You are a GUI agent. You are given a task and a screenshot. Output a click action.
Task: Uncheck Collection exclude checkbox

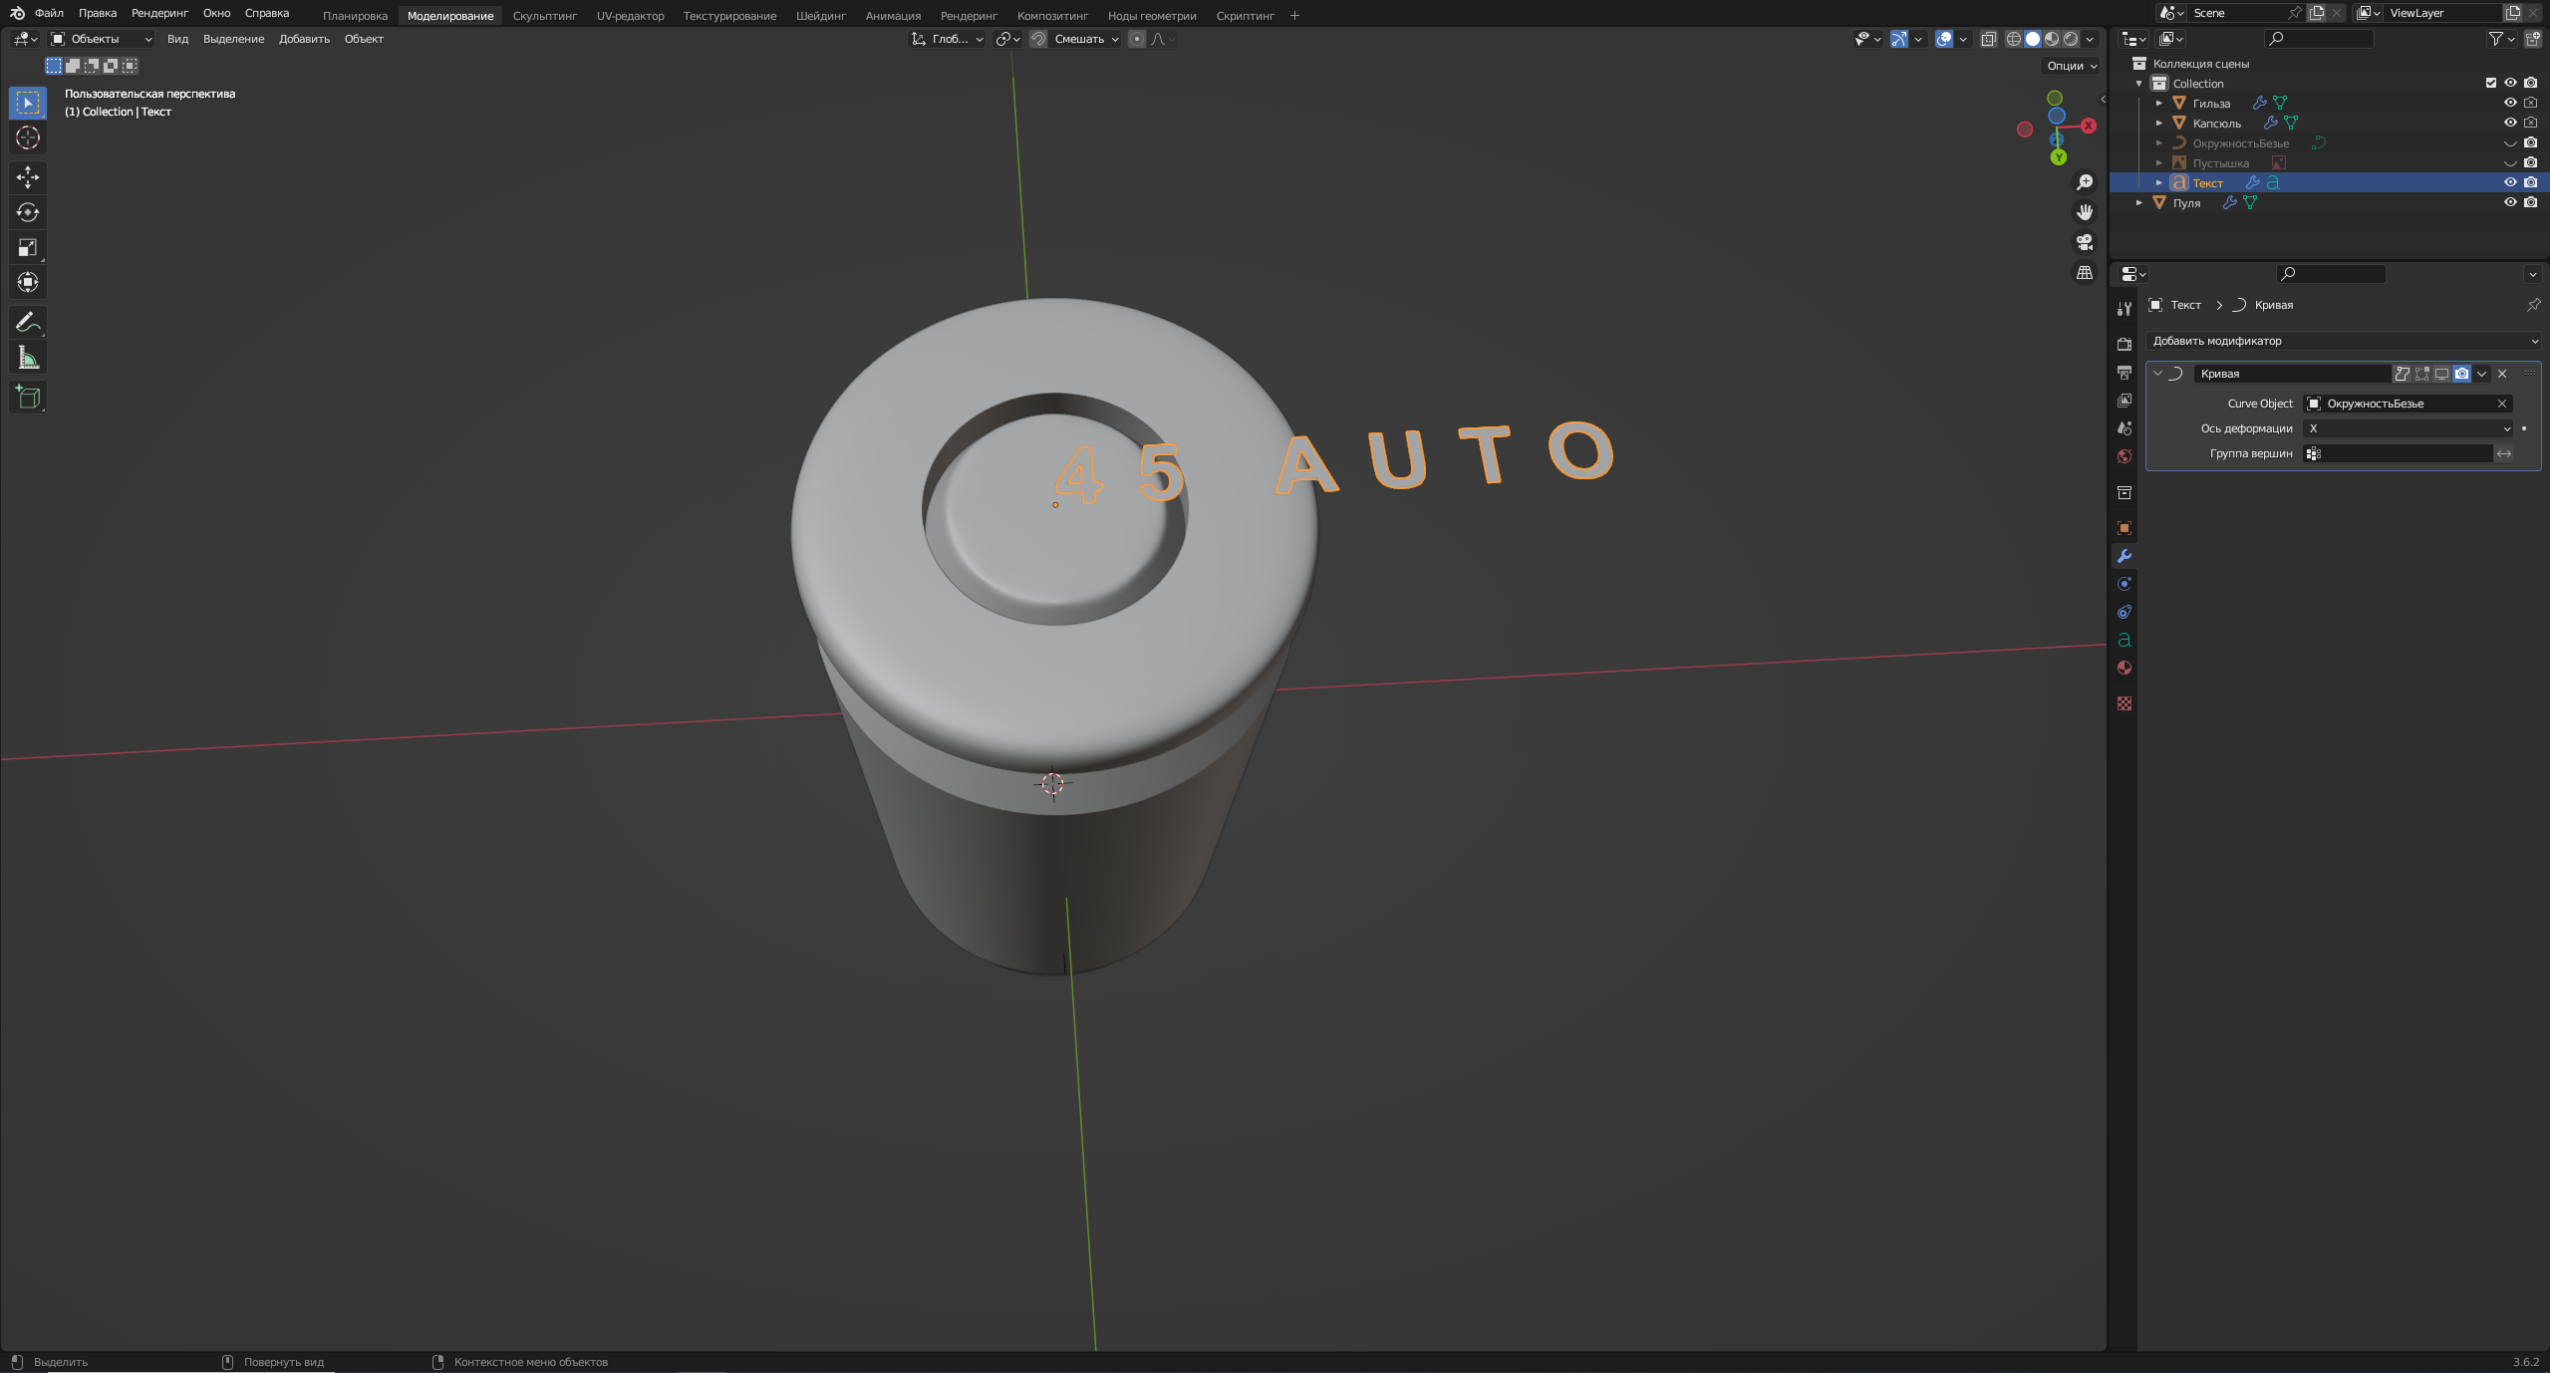2490,83
